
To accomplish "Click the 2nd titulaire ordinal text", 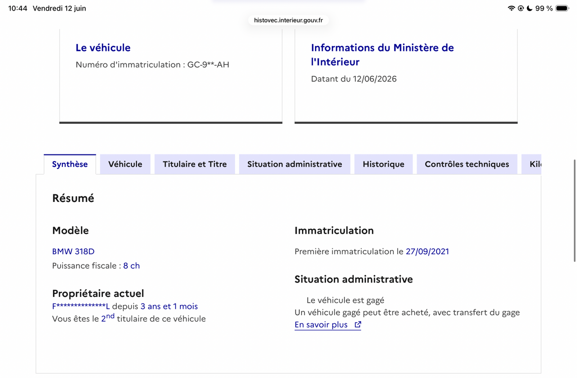I will pos(108,318).
